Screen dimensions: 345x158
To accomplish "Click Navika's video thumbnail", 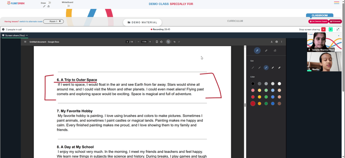I will click(324, 62).
